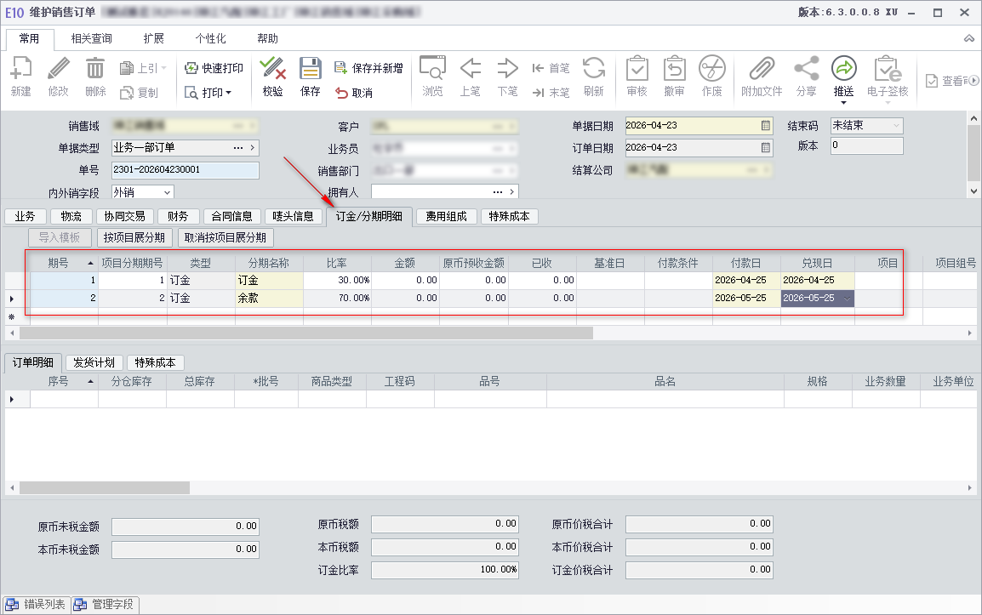The width and height of the screenshot is (982, 615).
Task: Click the 电子签核 e-signature icon
Action: pos(888,77)
